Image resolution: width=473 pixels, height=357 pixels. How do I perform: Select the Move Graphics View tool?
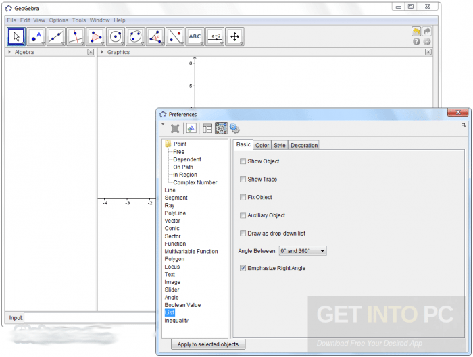click(x=235, y=36)
